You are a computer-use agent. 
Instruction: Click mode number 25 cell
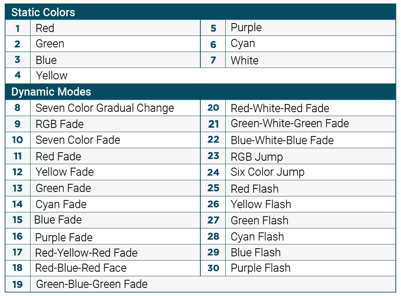click(x=213, y=188)
